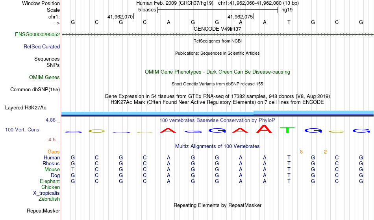
Task: Open the RefSeq Curated track label
Action: click(42, 47)
